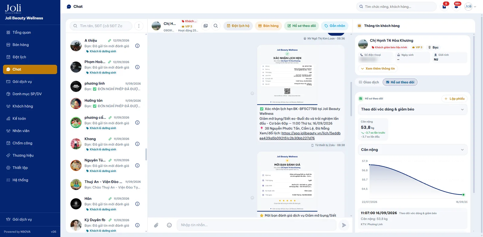Click info icon on Hân conversation
The image size is (483, 237).
click(137, 204)
